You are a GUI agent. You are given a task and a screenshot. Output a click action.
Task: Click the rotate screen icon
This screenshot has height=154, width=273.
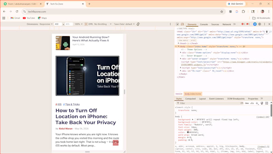[x=138, y=24]
